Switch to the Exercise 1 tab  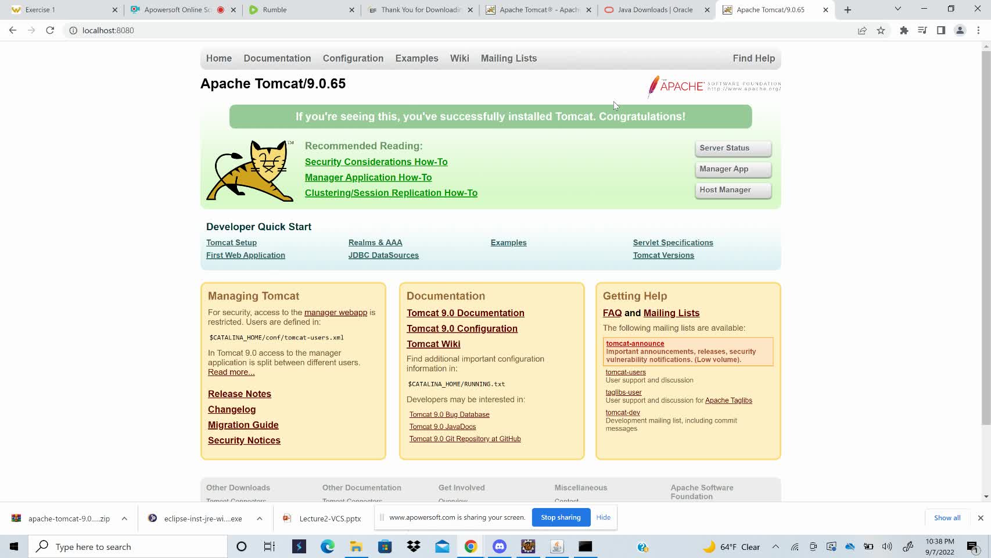point(64,10)
